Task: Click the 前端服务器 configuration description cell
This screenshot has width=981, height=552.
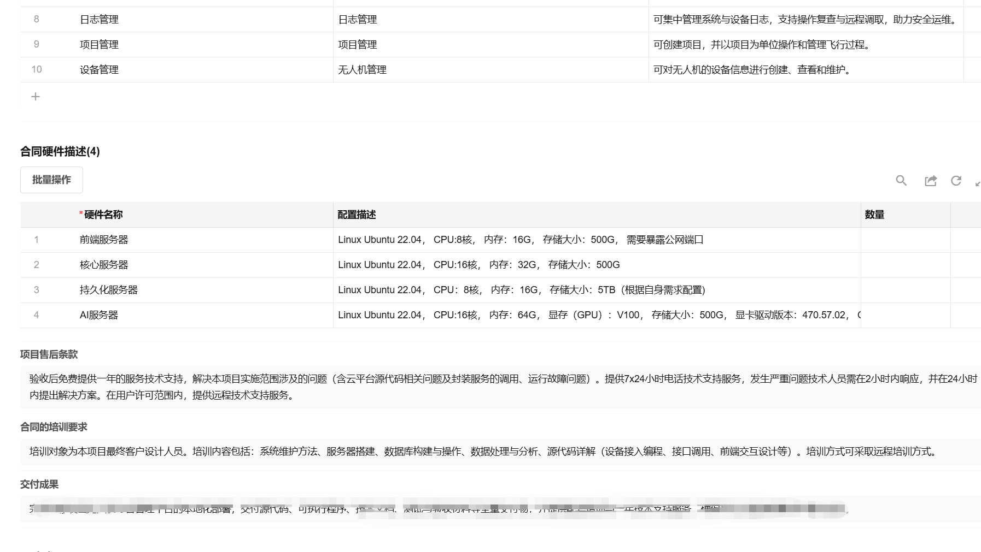Action: 597,240
